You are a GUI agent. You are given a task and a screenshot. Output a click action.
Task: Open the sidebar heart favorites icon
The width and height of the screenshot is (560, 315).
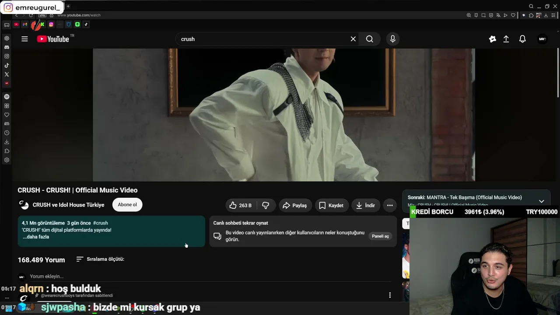(x=7, y=115)
